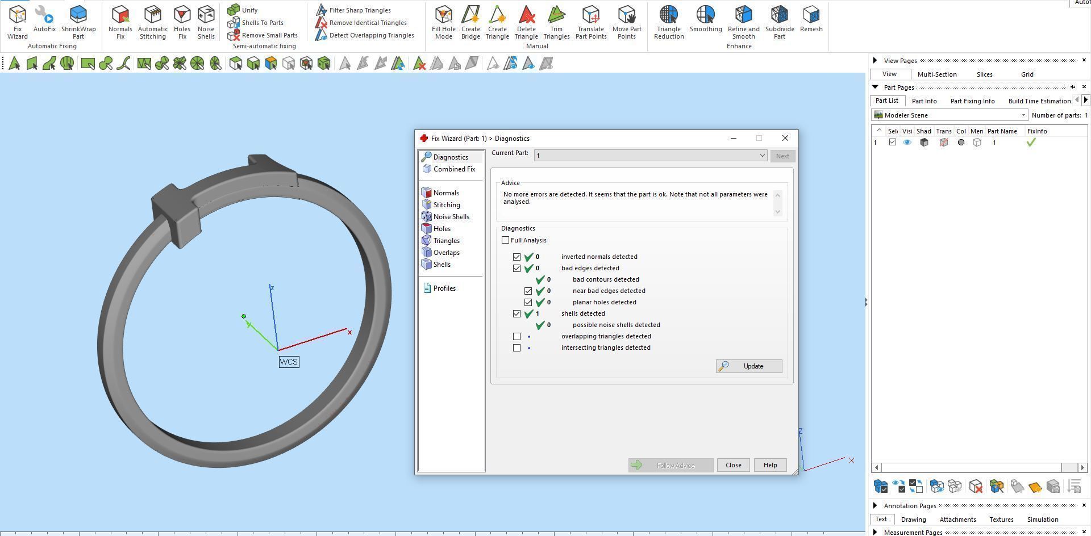Enable the Full Analysis checkbox
1091x536 pixels.
(505, 240)
